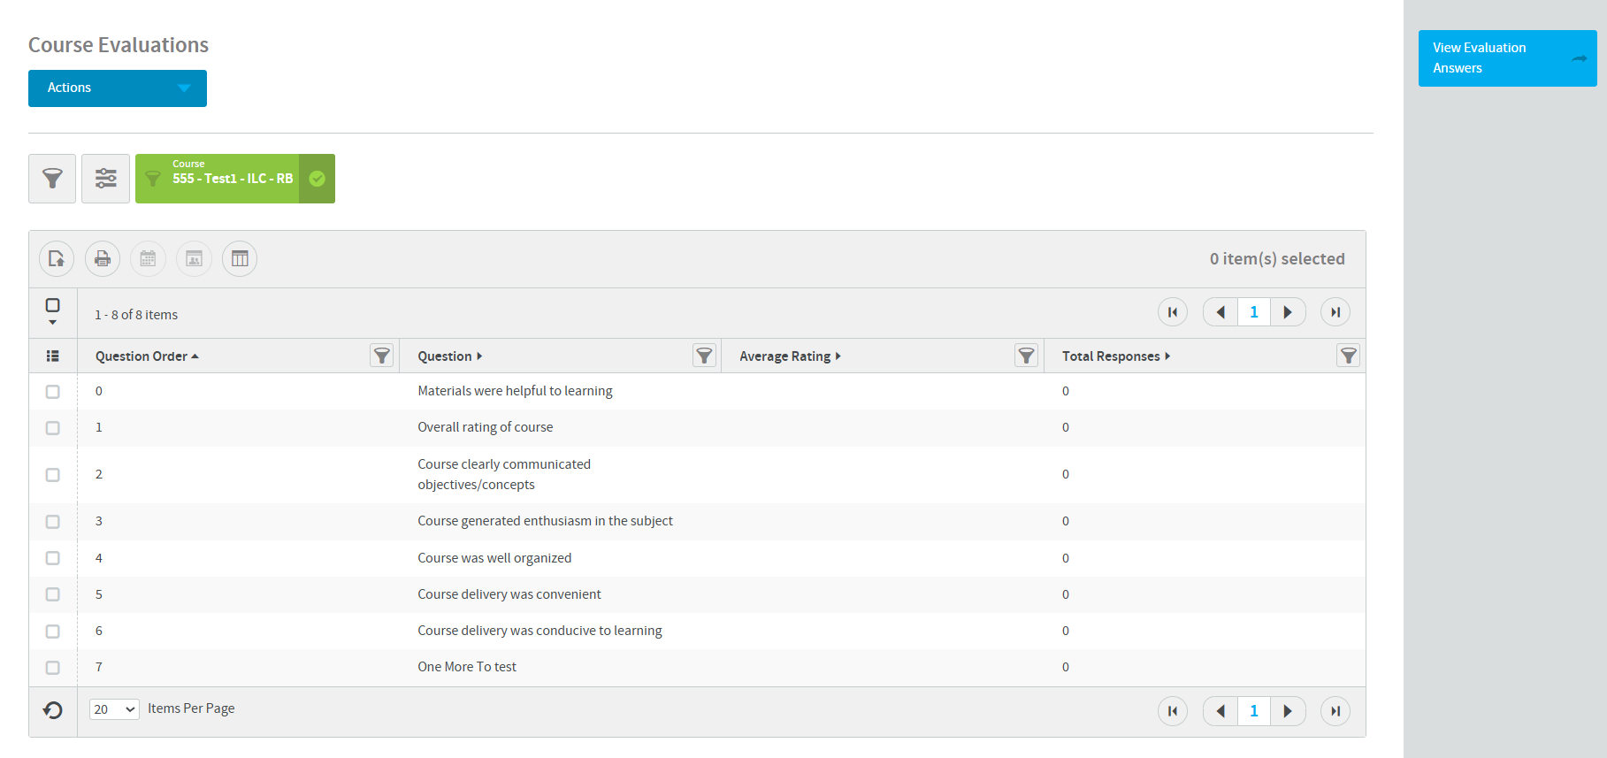Go to next page in top pager
The image size is (1607, 758).
(x=1288, y=312)
